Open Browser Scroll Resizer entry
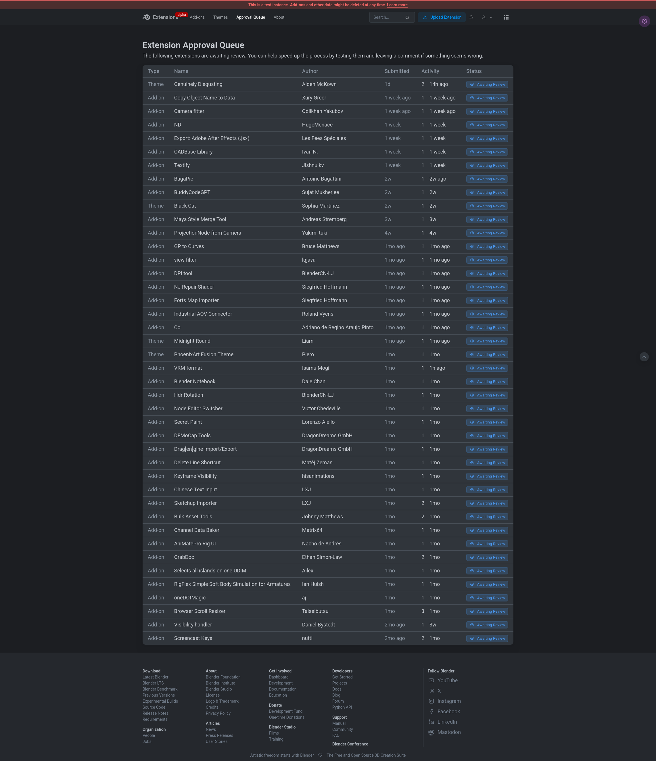The image size is (656, 761). 200,611
